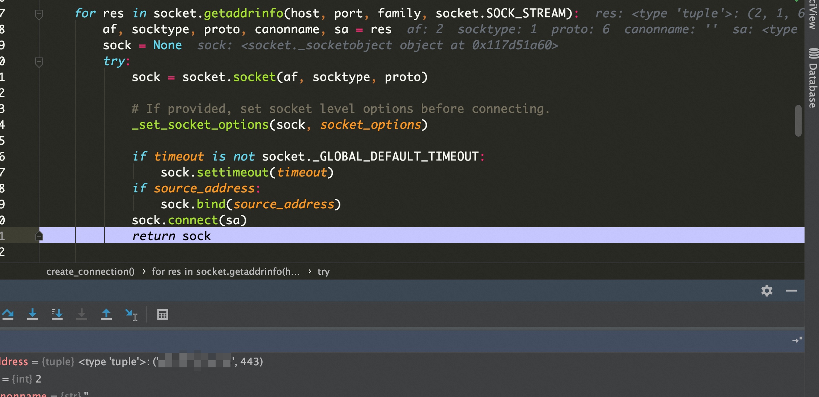Select the try breadcrumb item
819x397 pixels.
[323, 272]
